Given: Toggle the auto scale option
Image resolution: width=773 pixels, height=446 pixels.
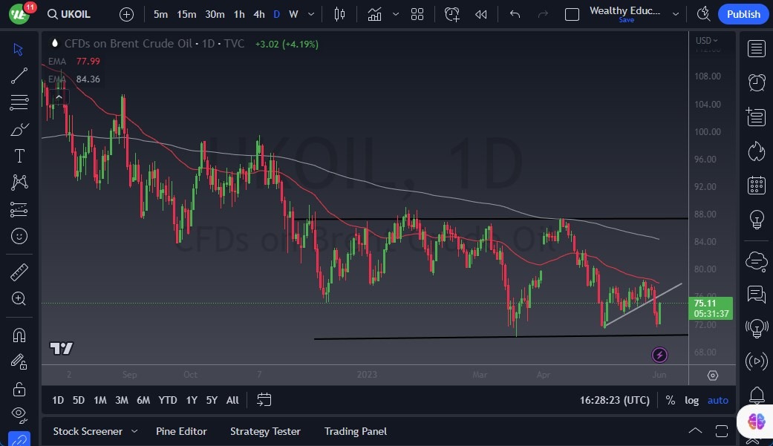Looking at the screenshot, I should tap(717, 400).
